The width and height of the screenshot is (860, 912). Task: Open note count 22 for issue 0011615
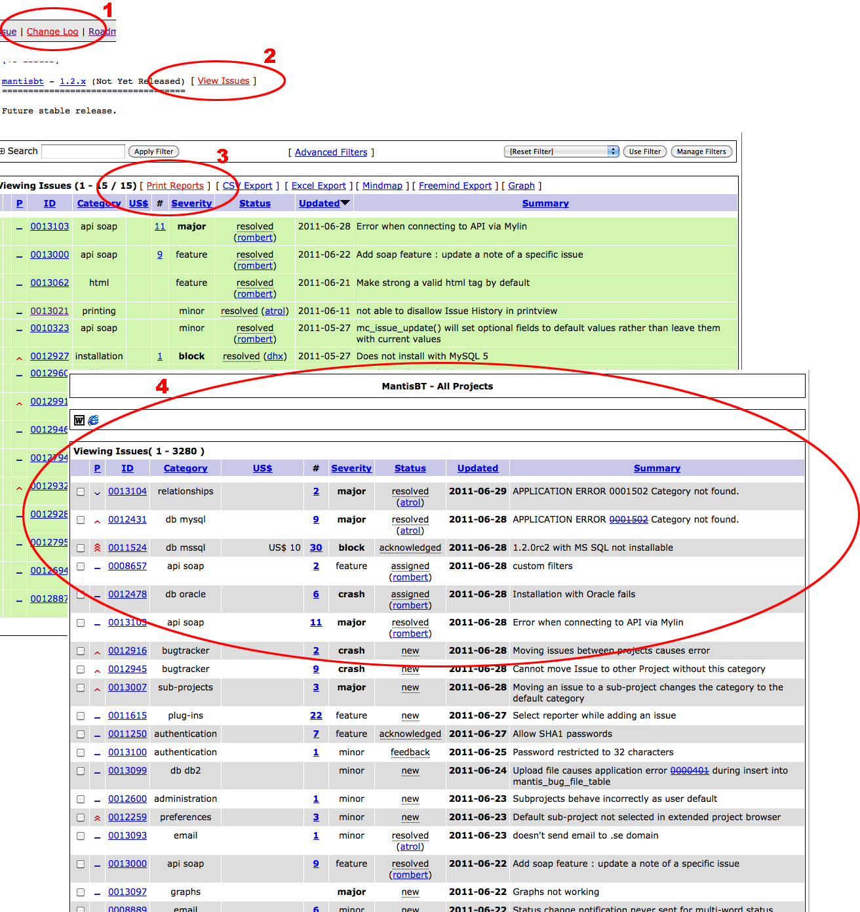[316, 715]
